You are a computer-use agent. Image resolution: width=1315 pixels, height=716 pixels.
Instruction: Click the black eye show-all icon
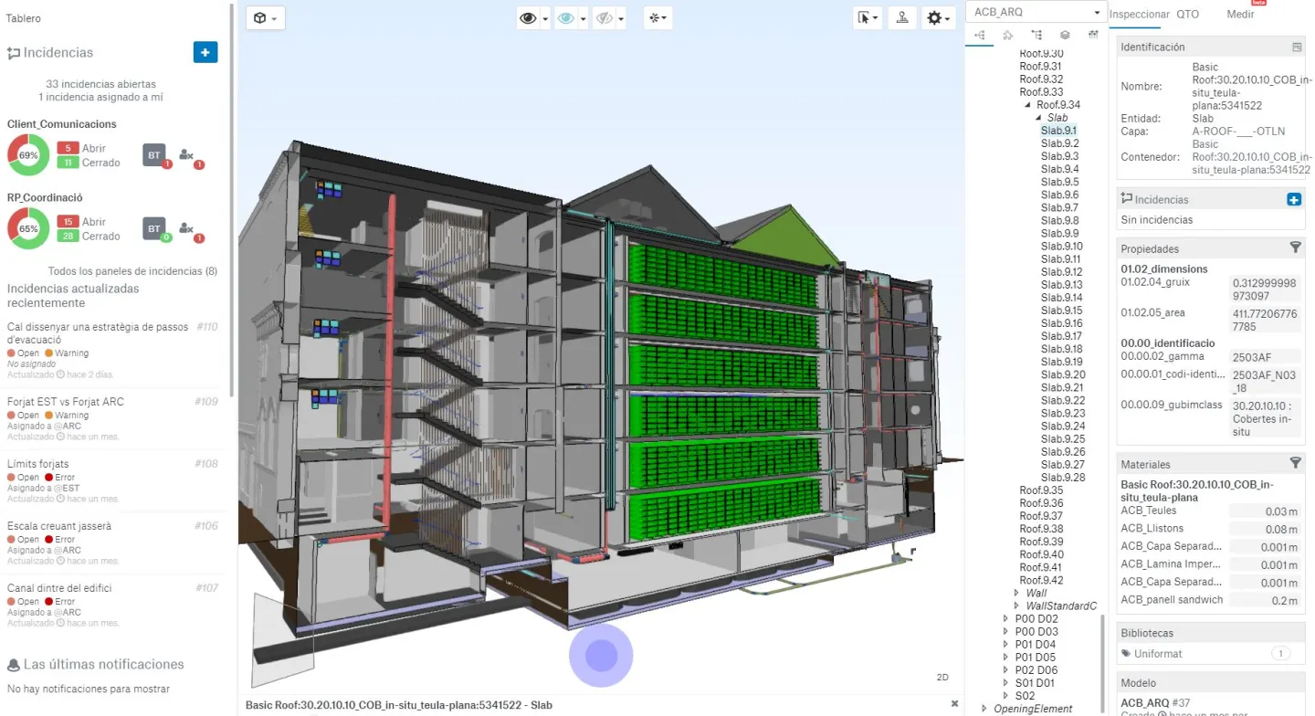click(528, 18)
